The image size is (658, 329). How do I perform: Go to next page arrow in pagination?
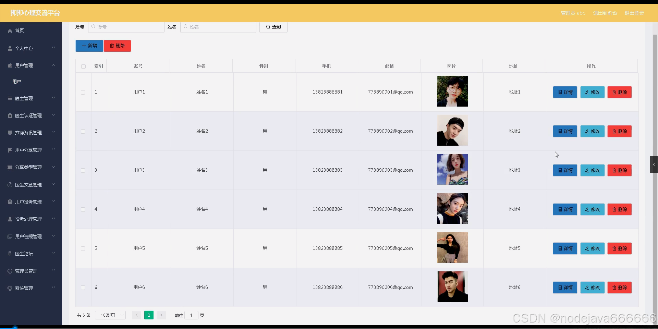click(x=161, y=315)
